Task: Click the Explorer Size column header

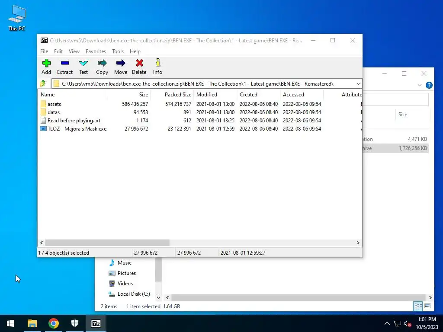Action: pyautogui.click(x=412, y=114)
